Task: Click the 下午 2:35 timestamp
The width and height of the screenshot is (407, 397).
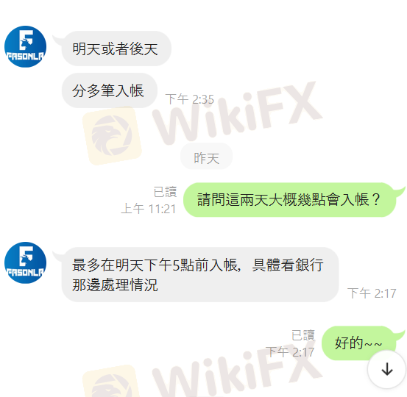Action: pos(190,99)
